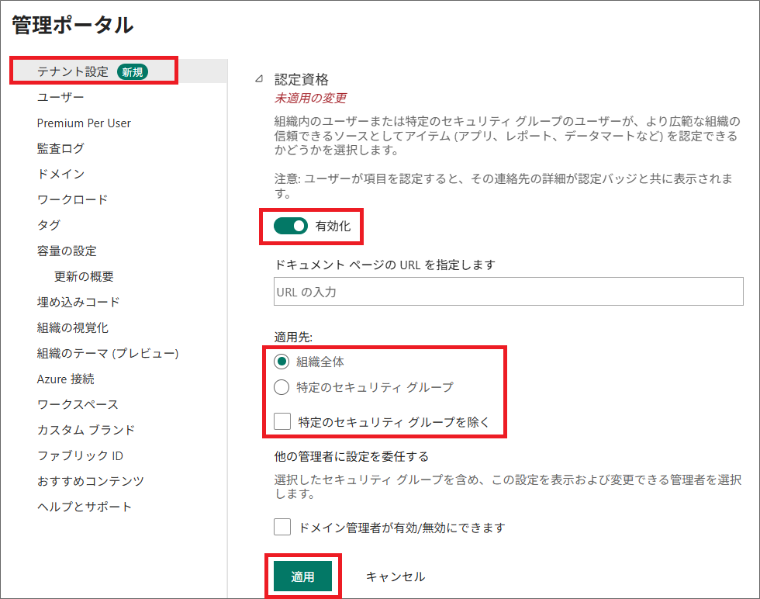Check 特定のセキュリティ グループを除く checkbox
The height and width of the screenshot is (599, 760).
(x=282, y=422)
